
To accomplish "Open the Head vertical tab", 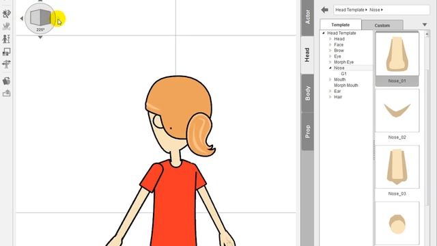I will coord(307,55).
